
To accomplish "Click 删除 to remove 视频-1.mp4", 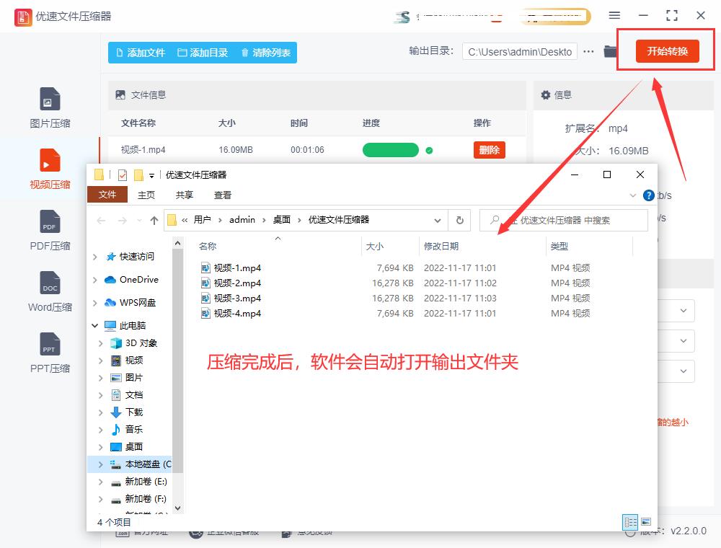I will (489, 149).
